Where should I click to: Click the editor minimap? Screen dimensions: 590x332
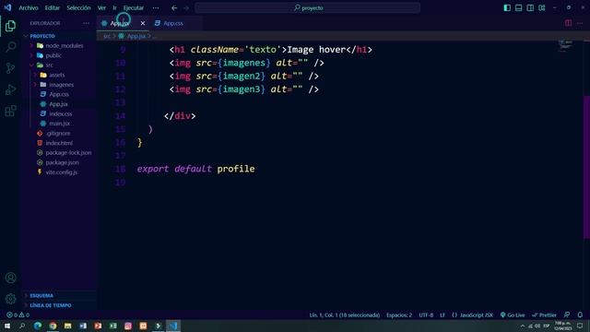click(565, 46)
